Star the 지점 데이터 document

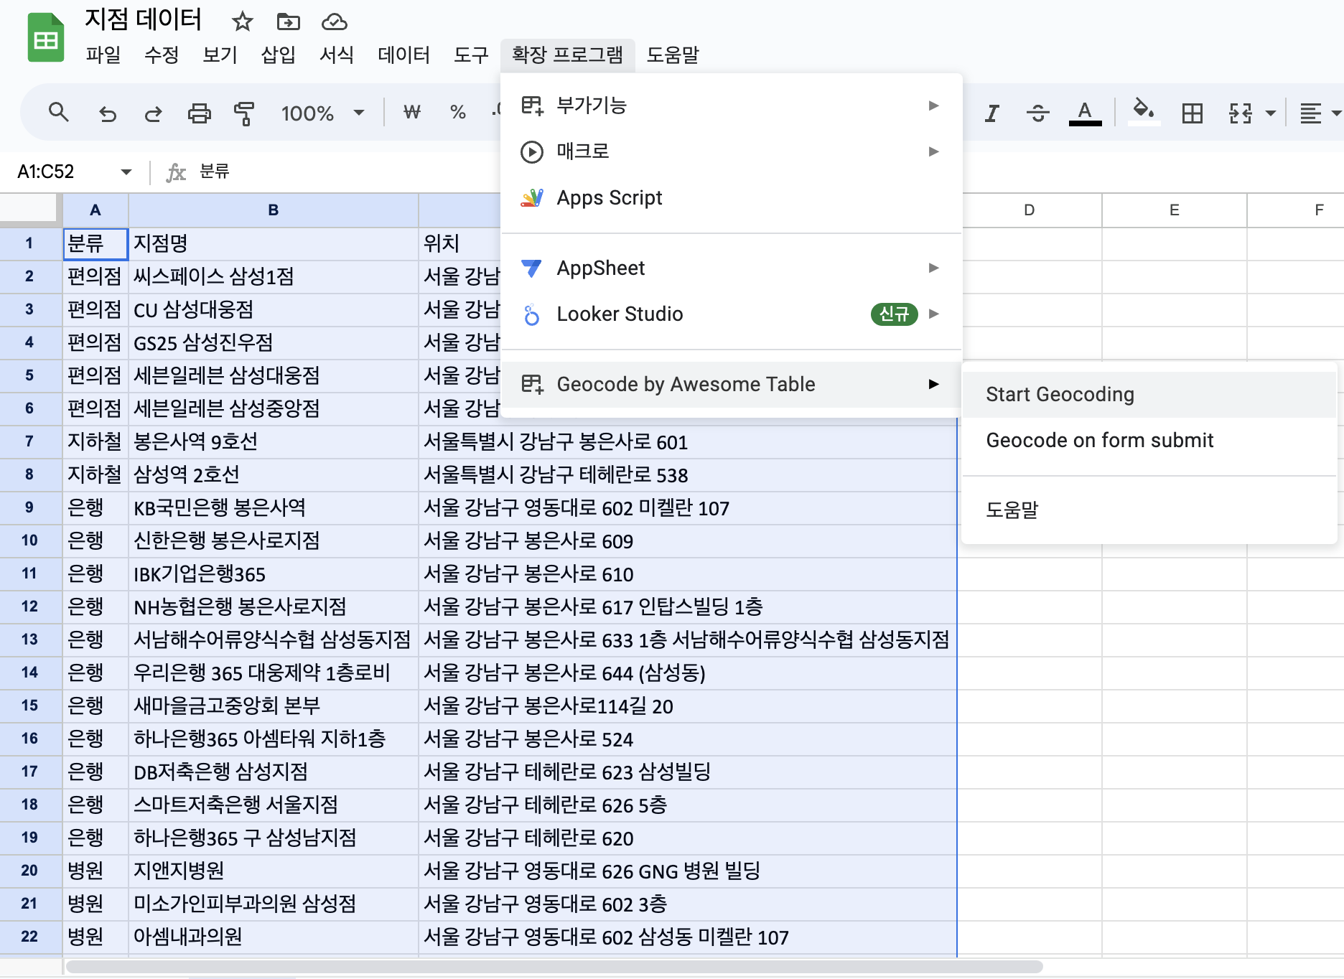243,22
